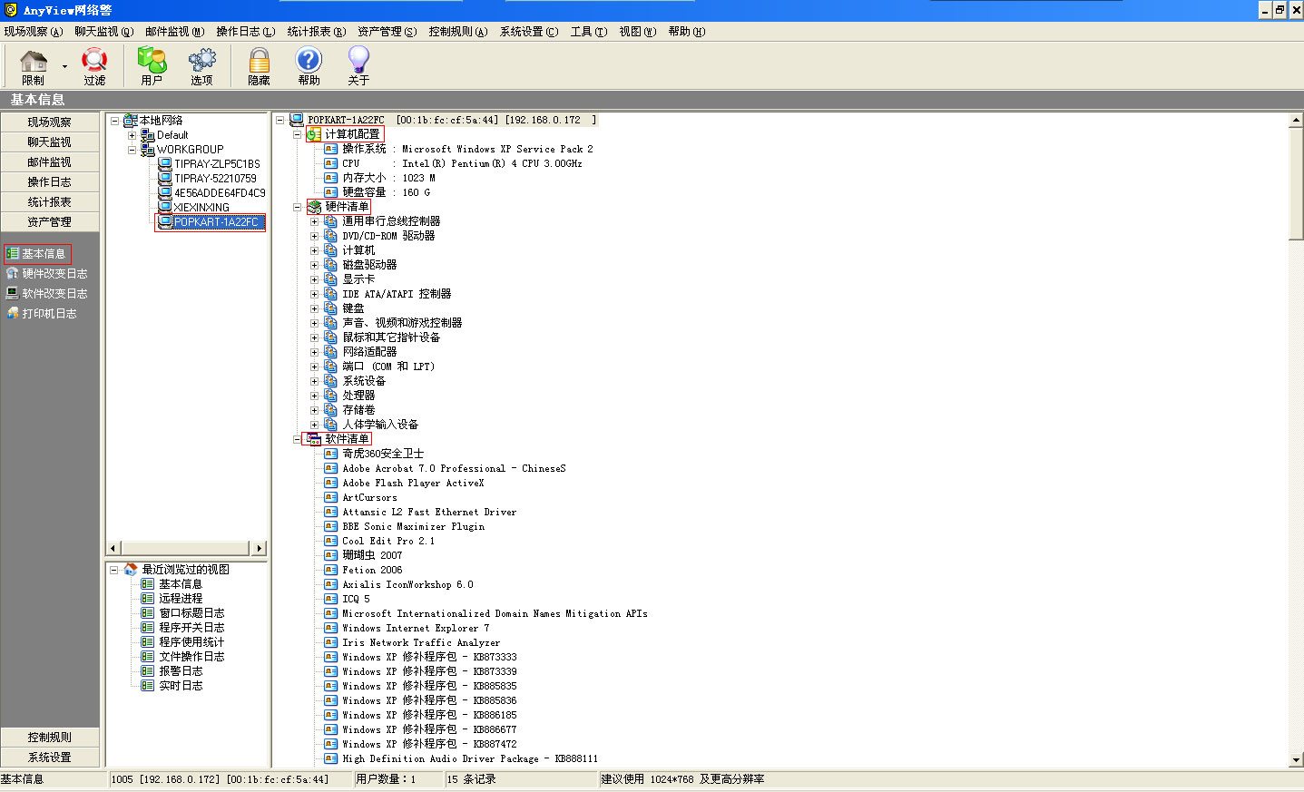
Task: Select 4E56ADDE64FD4C9 in network tree
Action: tap(220, 193)
